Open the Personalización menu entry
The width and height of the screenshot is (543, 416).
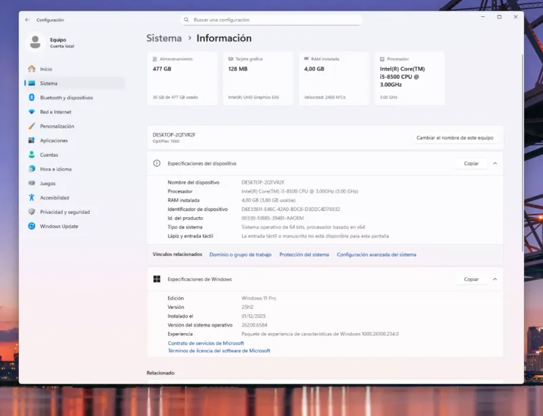pyautogui.click(x=75, y=126)
